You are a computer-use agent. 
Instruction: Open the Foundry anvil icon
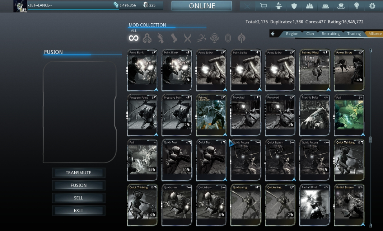(x=279, y=6)
